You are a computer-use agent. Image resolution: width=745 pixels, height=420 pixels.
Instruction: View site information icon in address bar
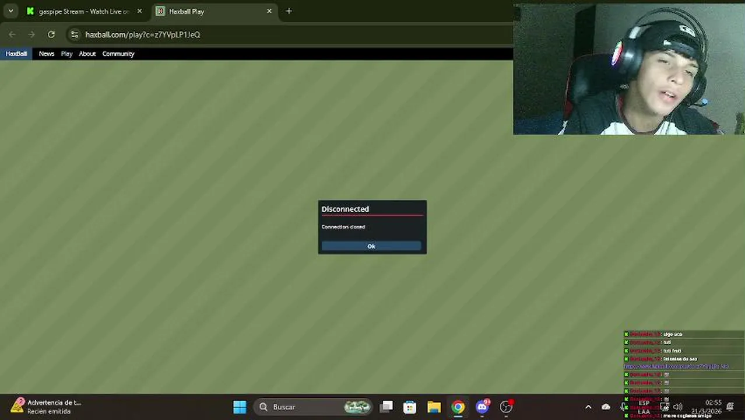74,34
